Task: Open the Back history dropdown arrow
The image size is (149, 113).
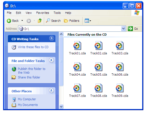Action: (22, 21)
